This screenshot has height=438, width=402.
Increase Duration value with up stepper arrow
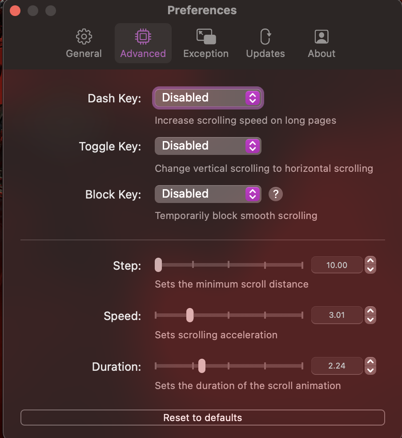(370, 361)
